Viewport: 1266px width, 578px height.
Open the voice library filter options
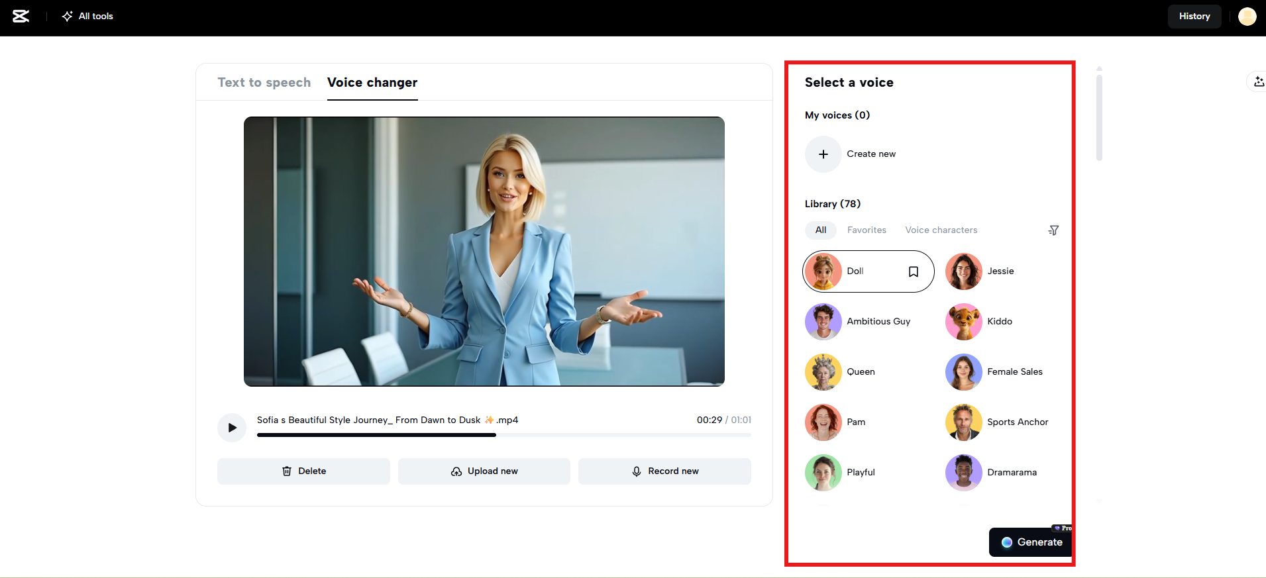coord(1053,230)
